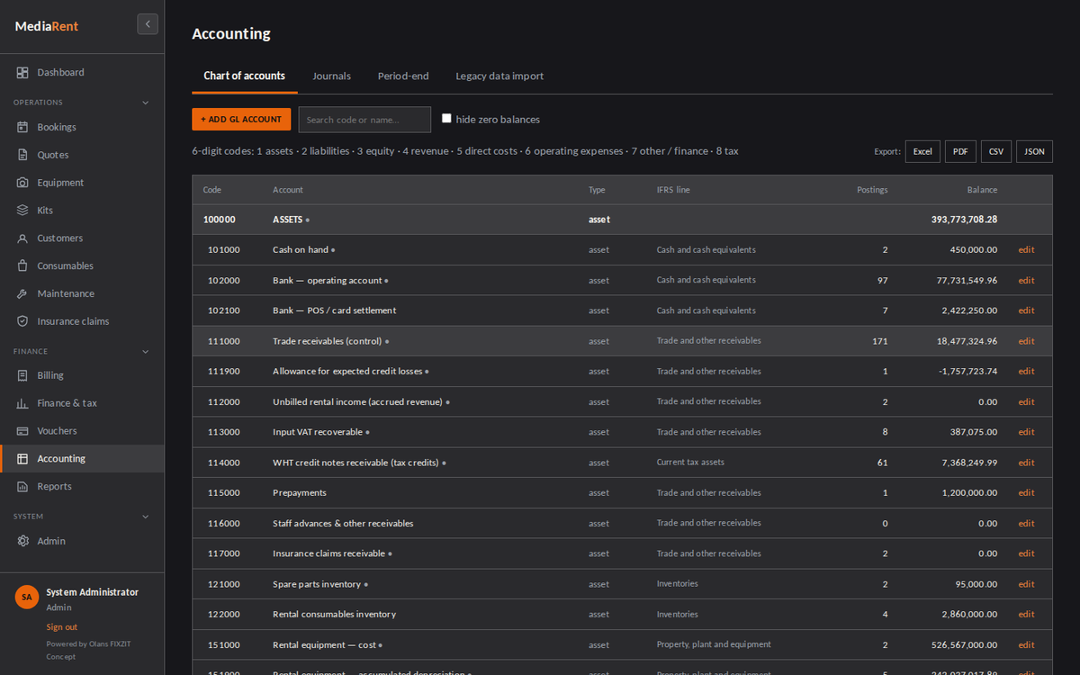Click into the search code or name field
The height and width of the screenshot is (675, 1080).
364,120
